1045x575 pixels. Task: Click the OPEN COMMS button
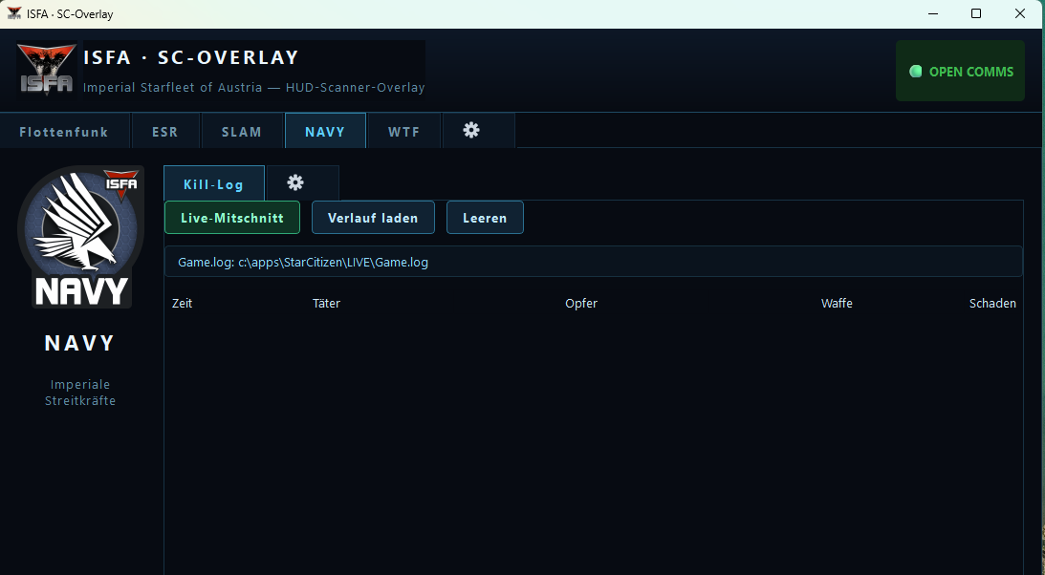(x=960, y=72)
